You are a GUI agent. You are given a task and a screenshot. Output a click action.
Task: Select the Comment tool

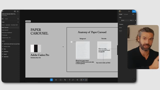click(x=73, y=80)
